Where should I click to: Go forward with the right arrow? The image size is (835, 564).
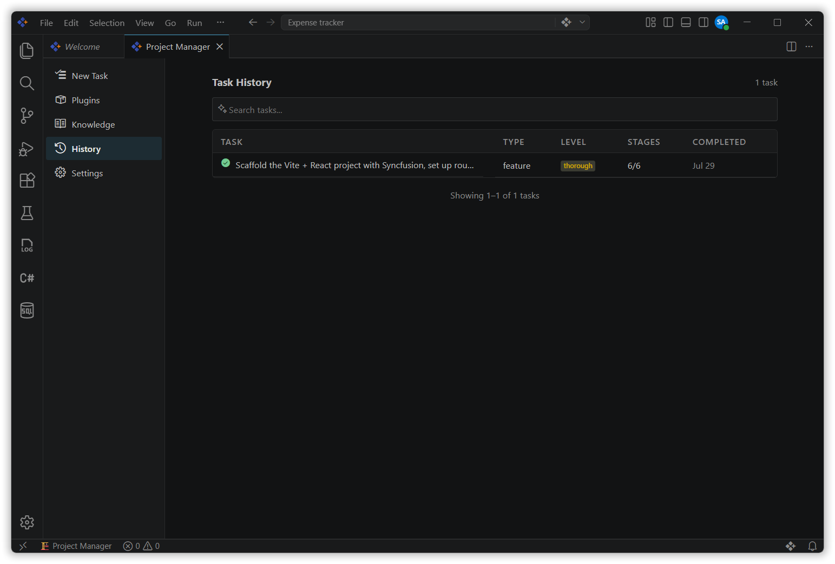click(x=271, y=22)
